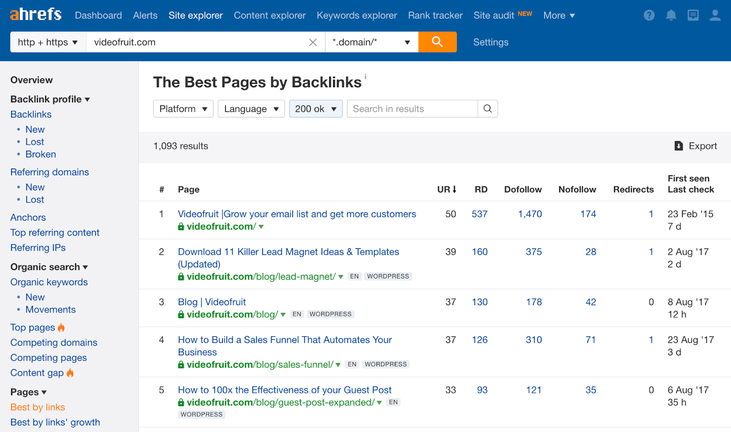Click the Export button

click(x=696, y=146)
